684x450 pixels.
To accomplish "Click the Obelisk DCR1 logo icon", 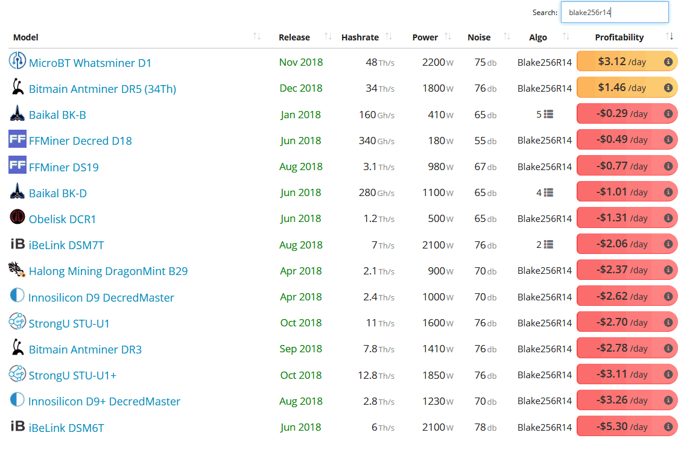I will click(x=17, y=218).
